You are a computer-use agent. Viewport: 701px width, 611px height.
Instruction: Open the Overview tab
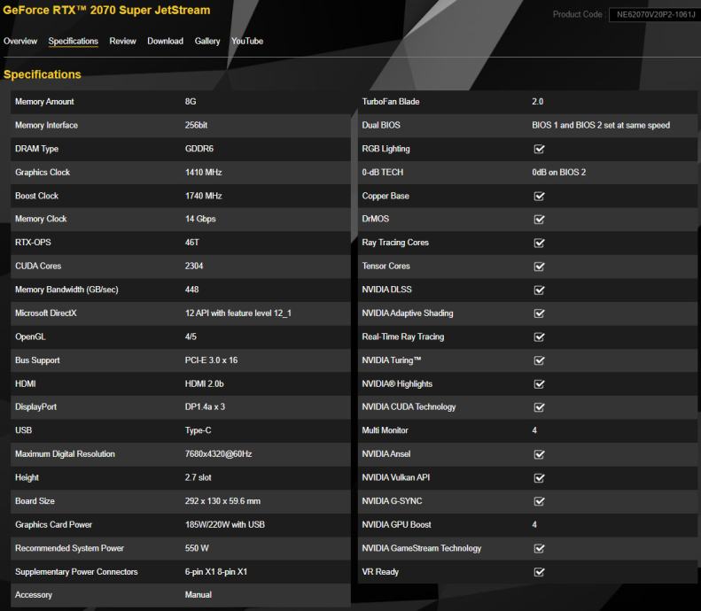[x=20, y=41]
